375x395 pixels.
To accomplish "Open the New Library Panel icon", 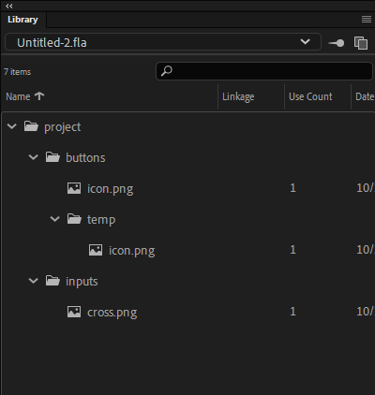I will [x=361, y=43].
